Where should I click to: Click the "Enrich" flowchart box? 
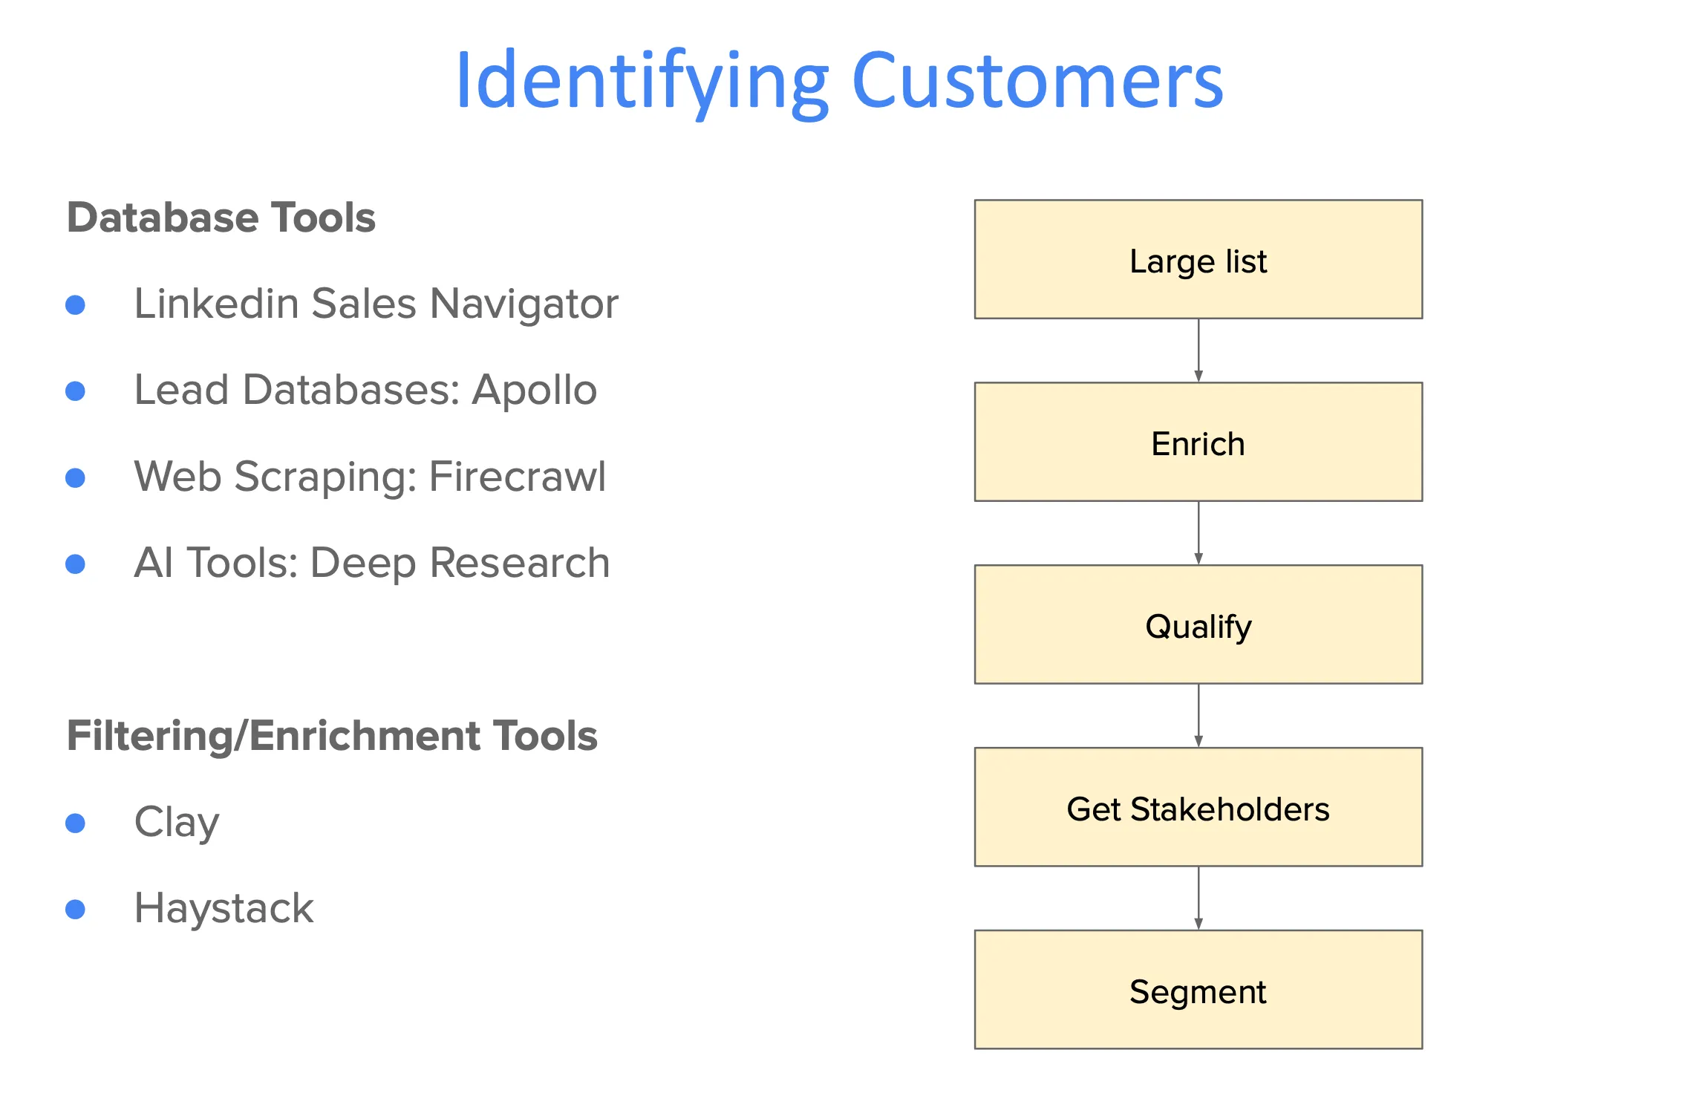pyautogui.click(x=1198, y=443)
